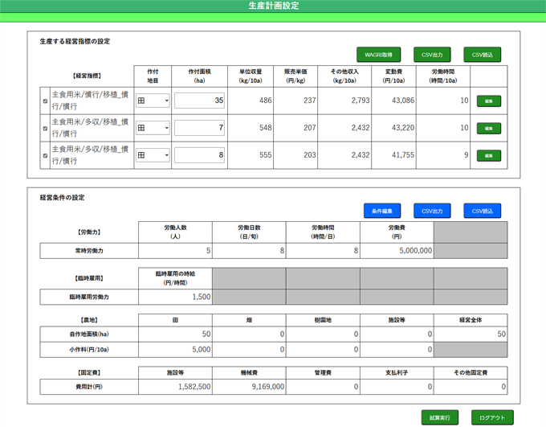Toggle the checkbox of the 主食用米/慣行 row

45,101
